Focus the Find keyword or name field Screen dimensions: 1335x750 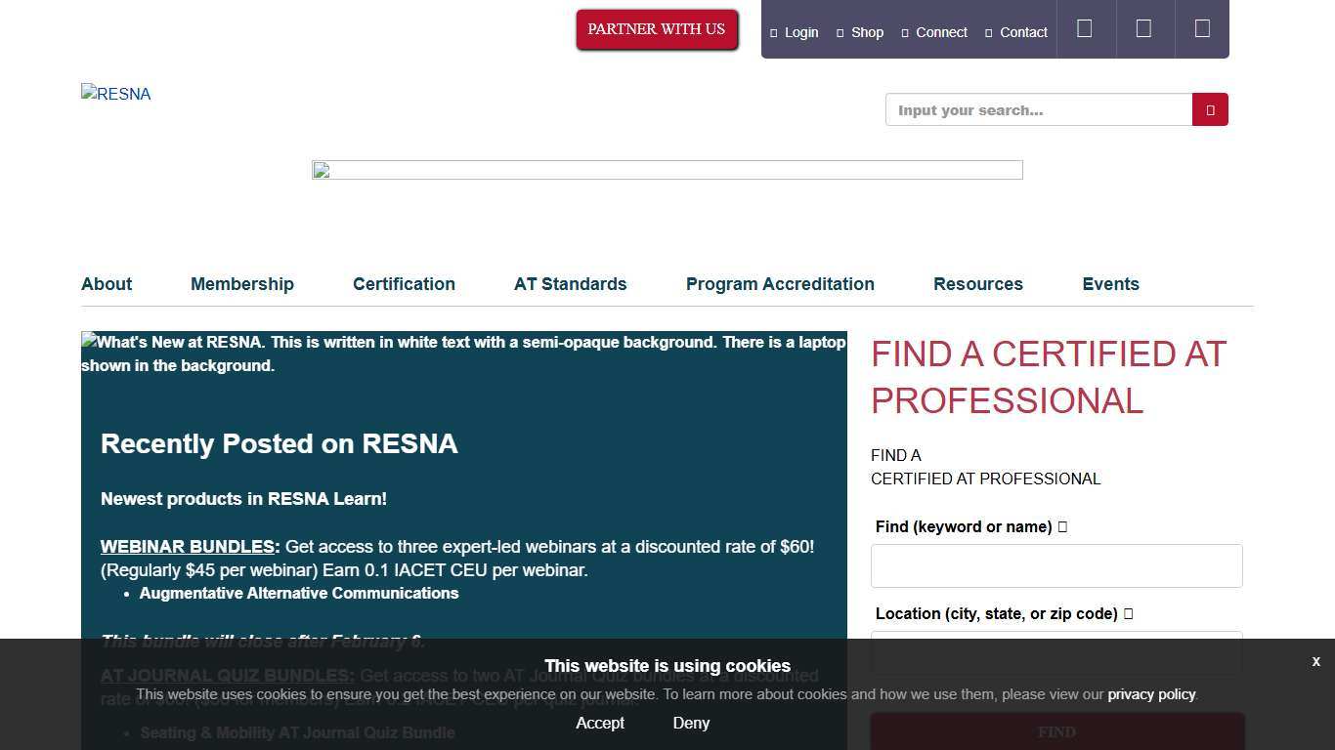1055,566
